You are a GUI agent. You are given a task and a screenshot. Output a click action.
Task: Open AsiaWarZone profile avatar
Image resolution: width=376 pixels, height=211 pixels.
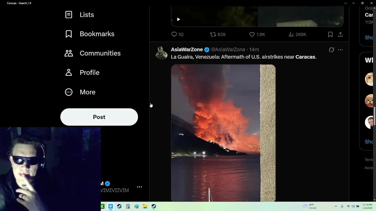(161, 53)
